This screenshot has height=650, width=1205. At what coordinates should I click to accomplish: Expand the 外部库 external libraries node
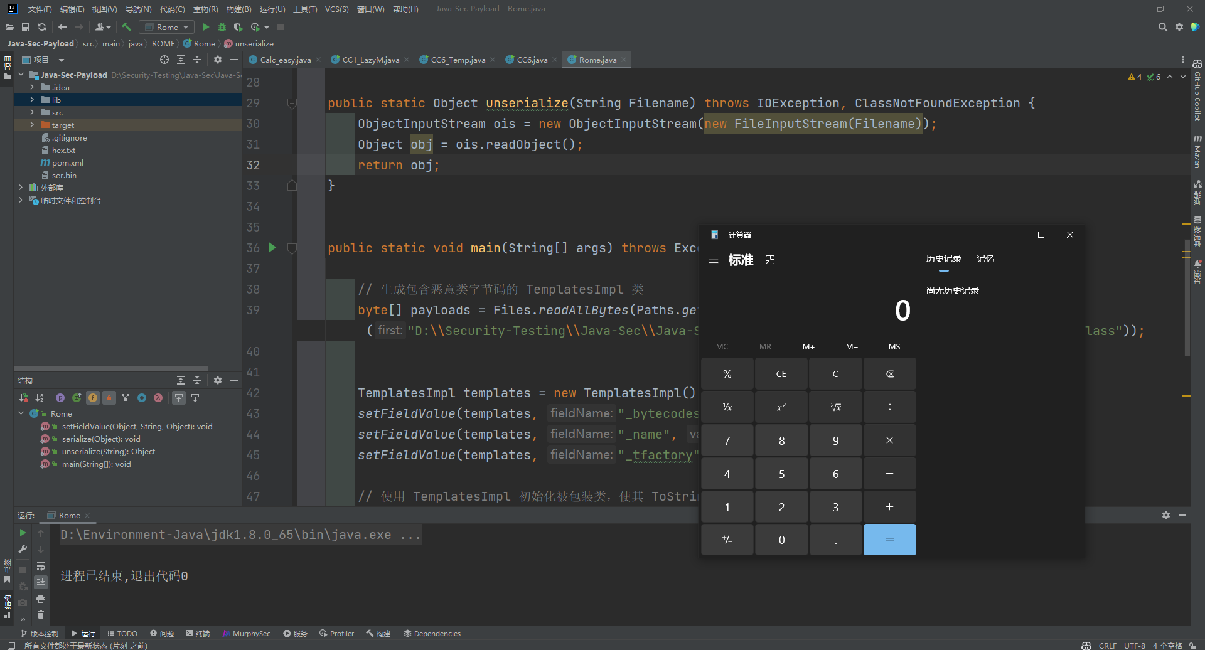click(x=21, y=188)
